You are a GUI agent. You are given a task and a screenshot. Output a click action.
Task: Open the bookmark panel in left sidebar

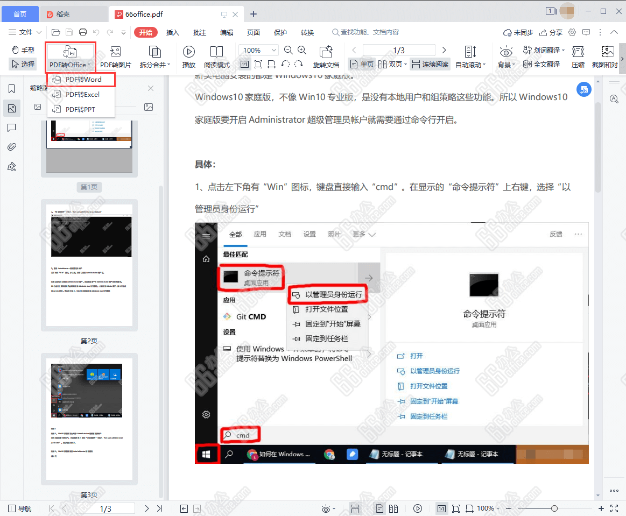tap(12, 89)
